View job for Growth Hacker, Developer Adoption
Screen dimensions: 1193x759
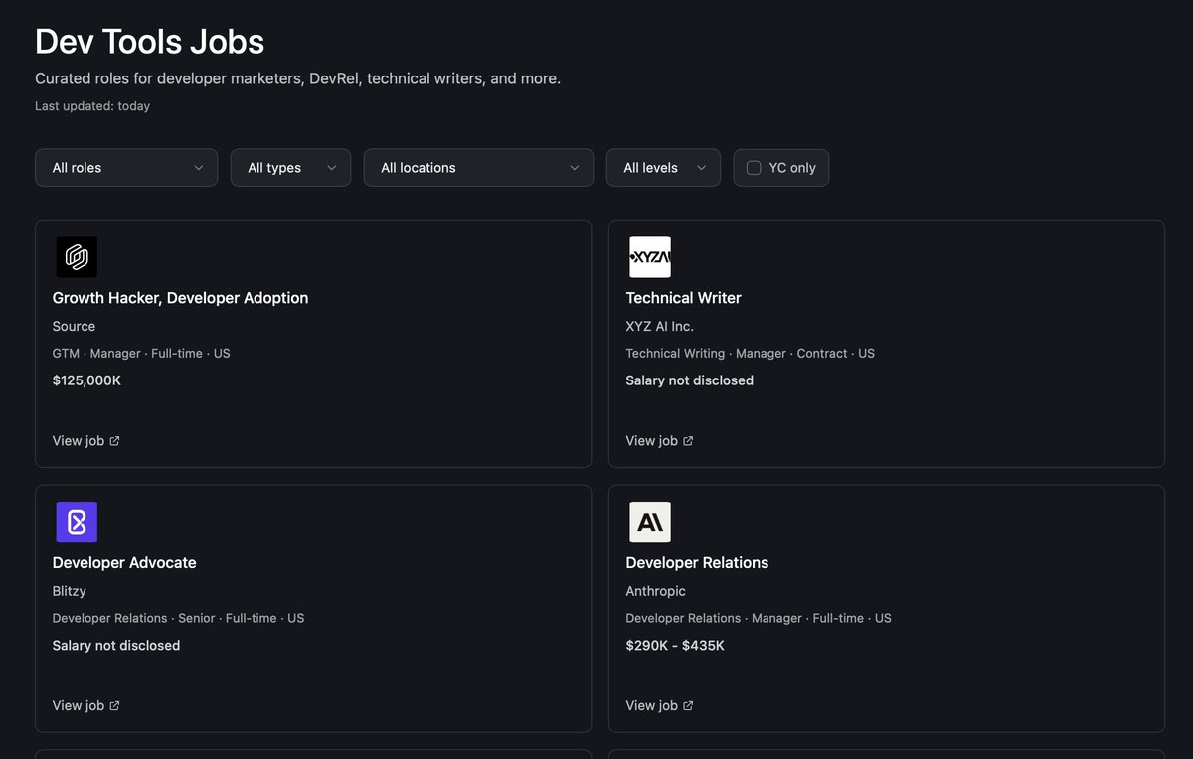pyautogui.click(x=85, y=441)
